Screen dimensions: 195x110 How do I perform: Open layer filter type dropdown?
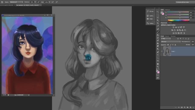tap(166, 39)
